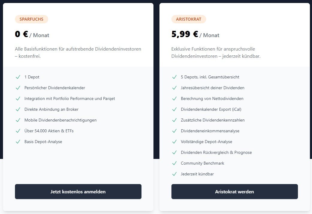Click checkmark next to 'Dividendenkalender Export (iCal)'
The height and width of the screenshot is (214, 312).
pos(174,109)
